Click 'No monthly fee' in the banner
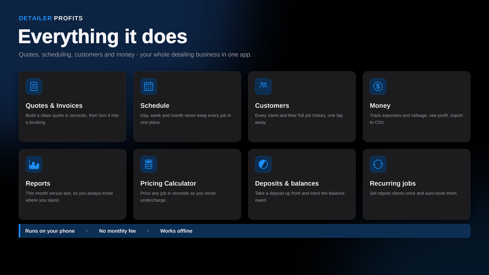 tap(117, 231)
